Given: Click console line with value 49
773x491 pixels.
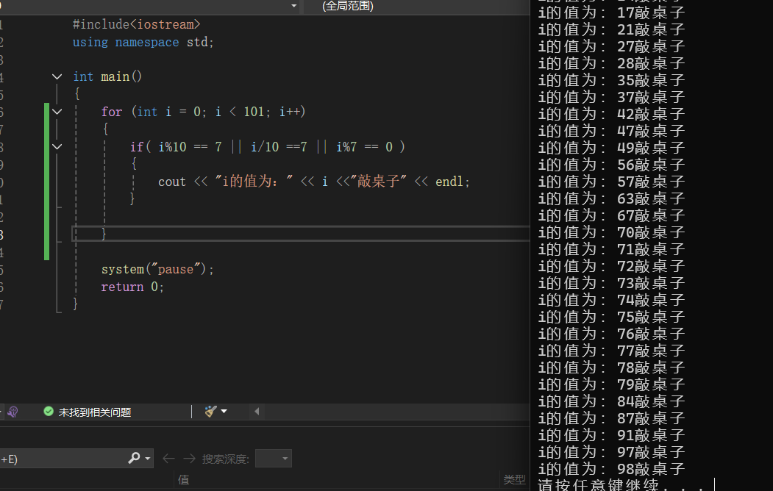Looking at the screenshot, I should tap(611, 148).
